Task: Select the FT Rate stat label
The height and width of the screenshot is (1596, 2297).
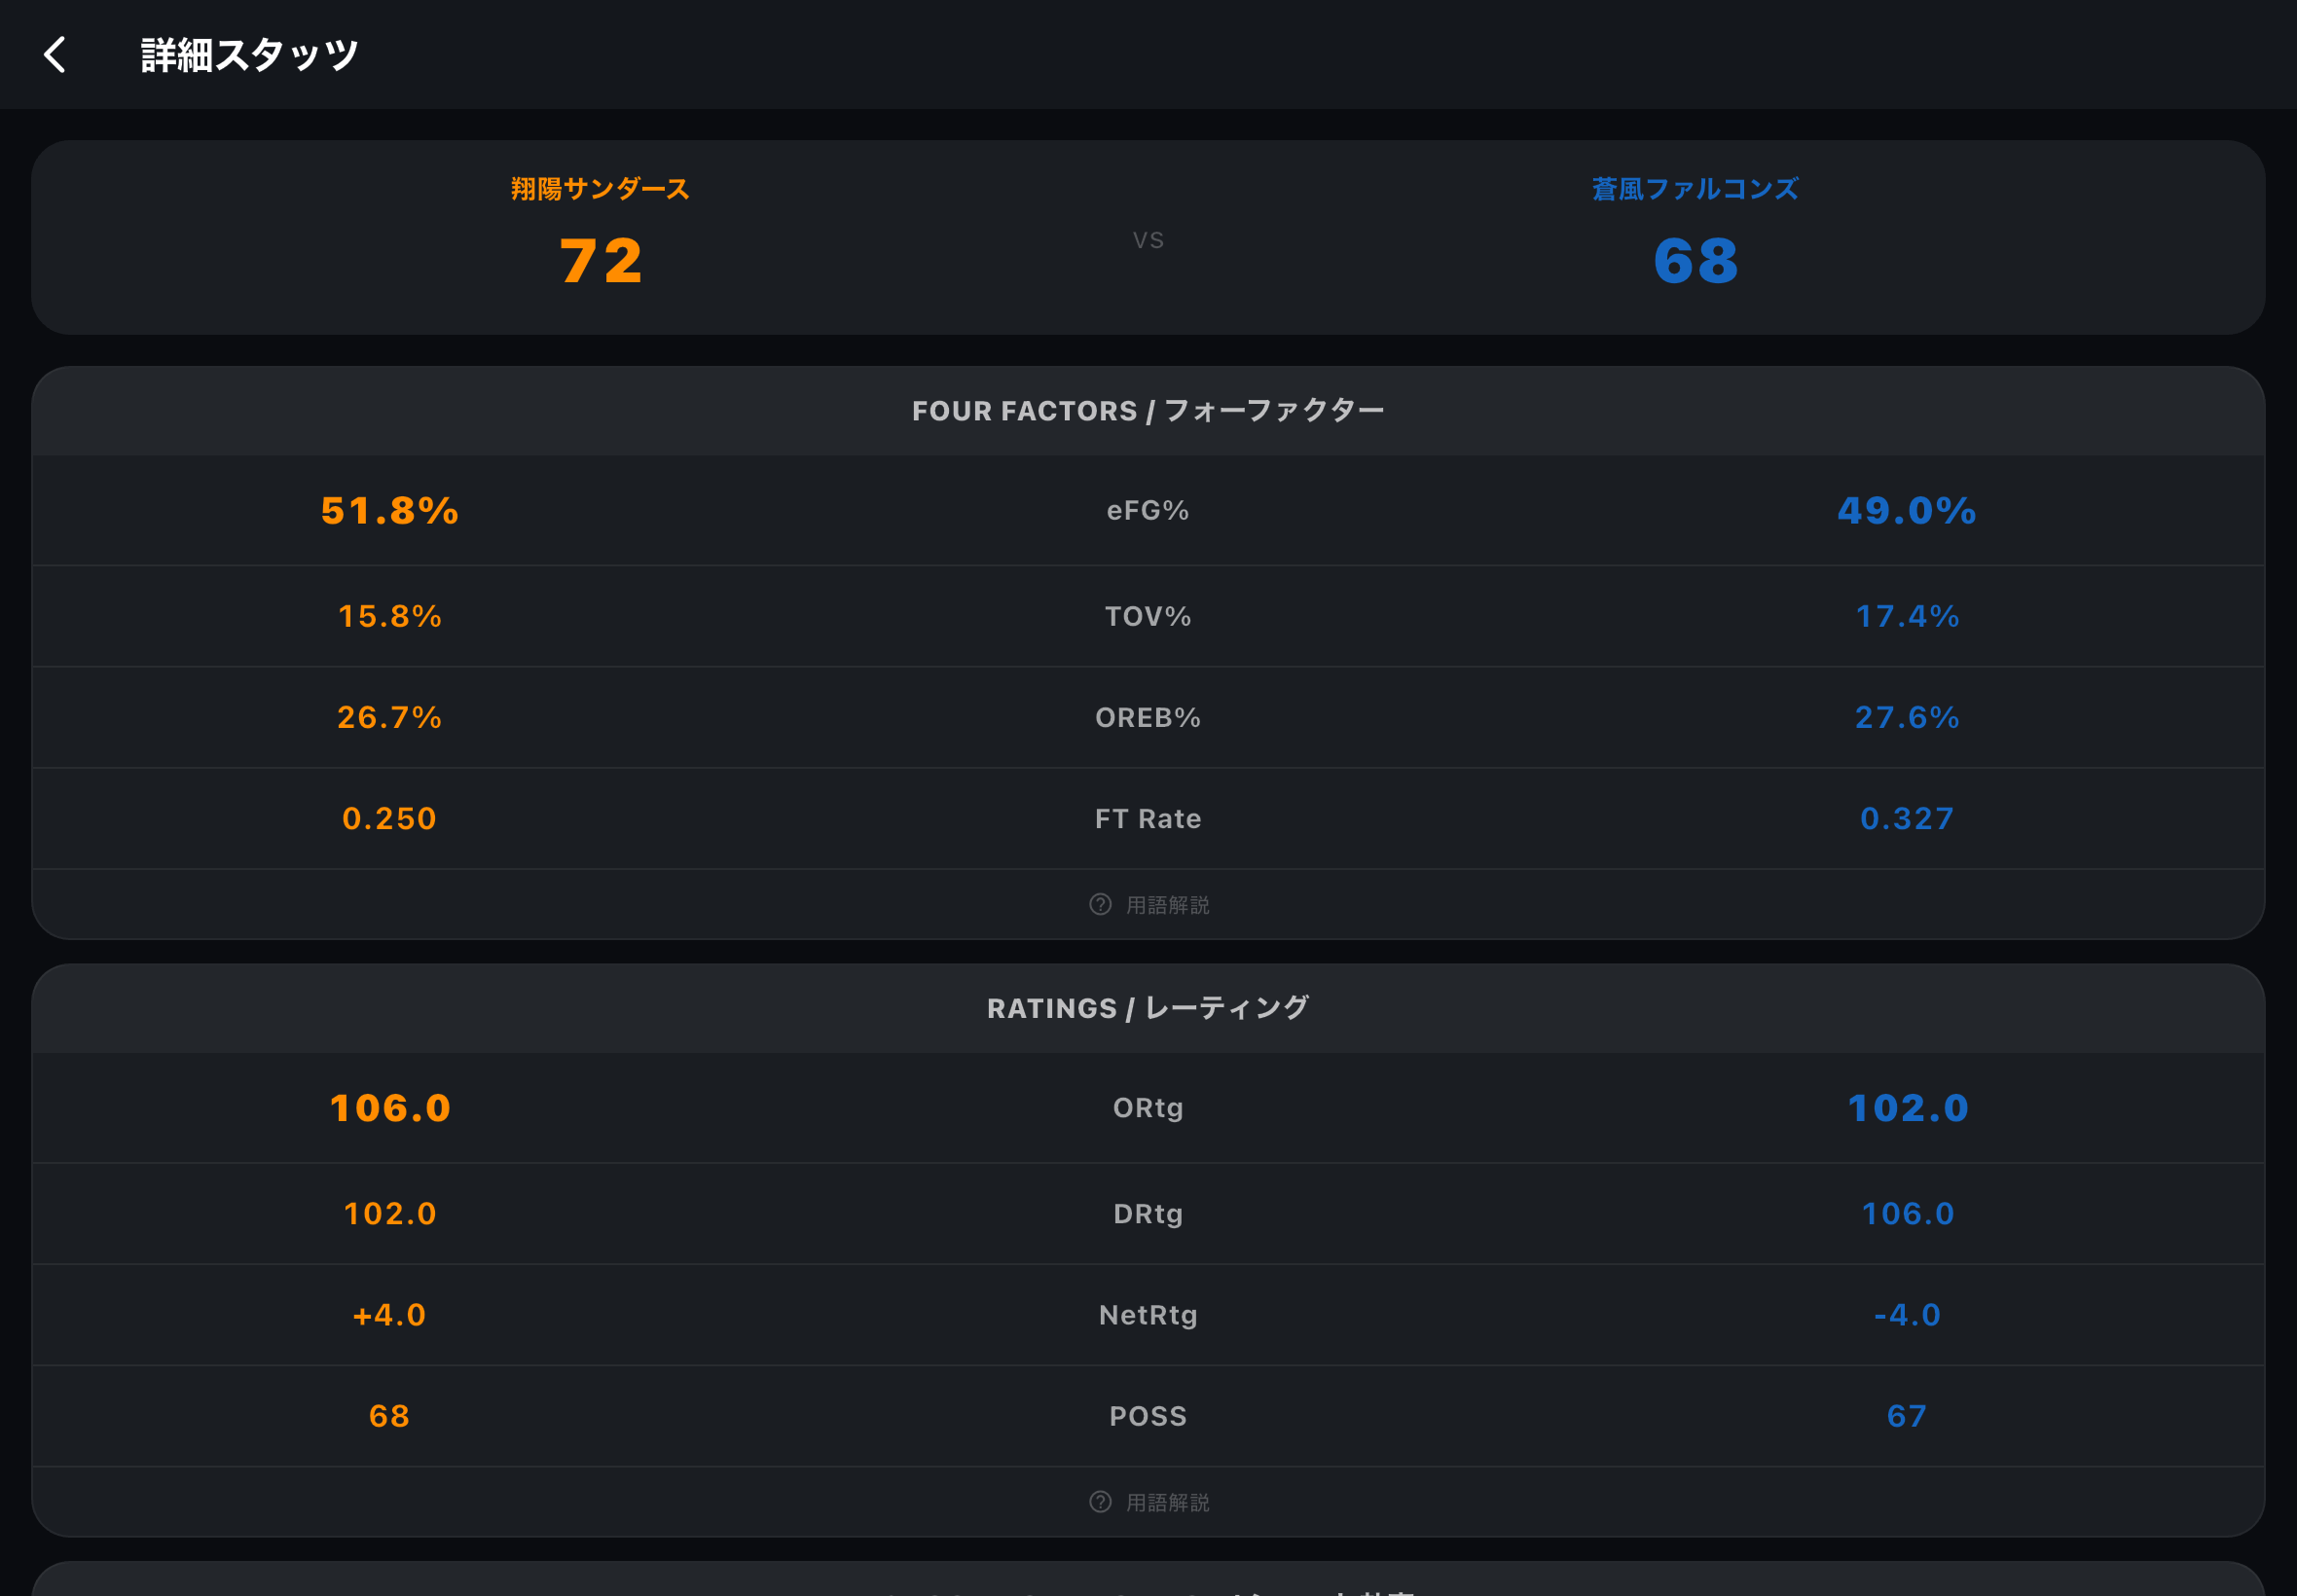Action: click(1148, 819)
